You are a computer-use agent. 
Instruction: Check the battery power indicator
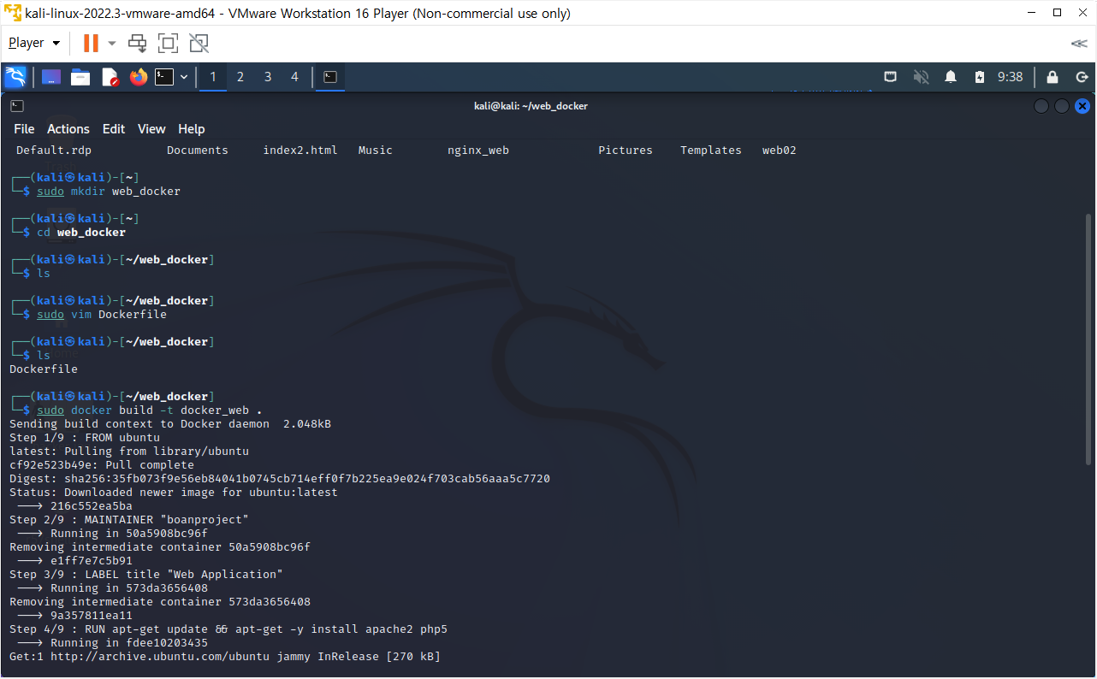[980, 77]
